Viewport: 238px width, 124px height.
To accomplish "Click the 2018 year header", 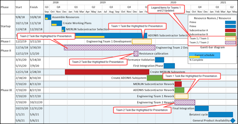I will [x=56, y=3].
